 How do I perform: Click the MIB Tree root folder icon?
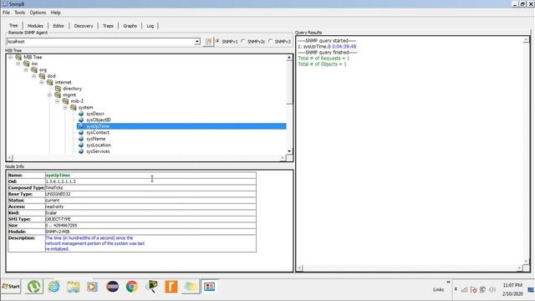[x=18, y=58]
